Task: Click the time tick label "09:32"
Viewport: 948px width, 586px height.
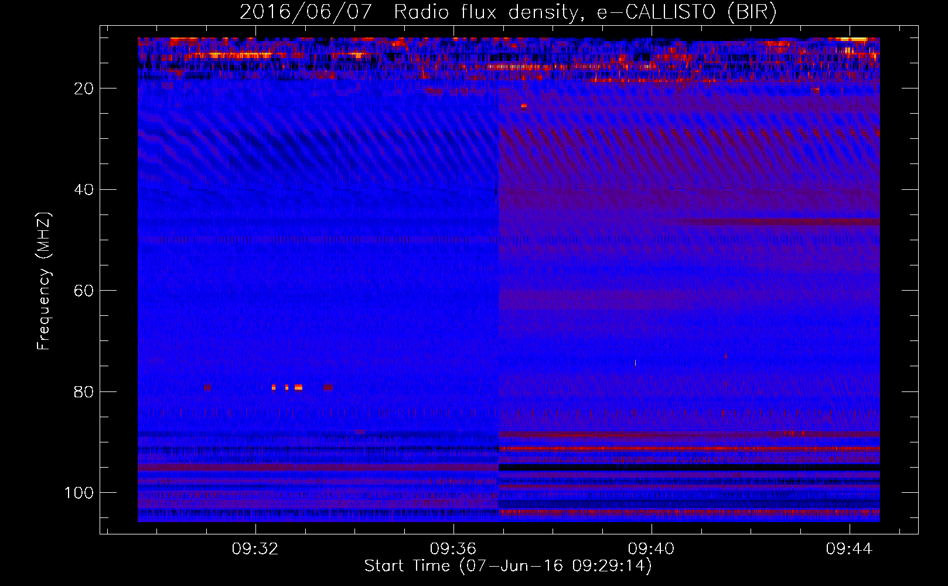Action: pos(255,549)
